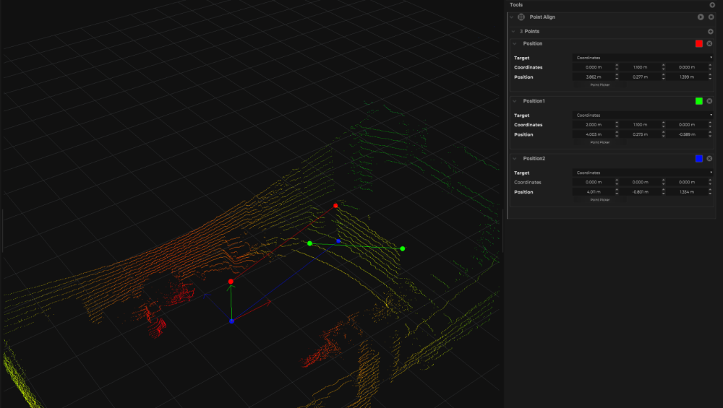Open the green color swatch for Position1
723x408 pixels.
click(699, 101)
